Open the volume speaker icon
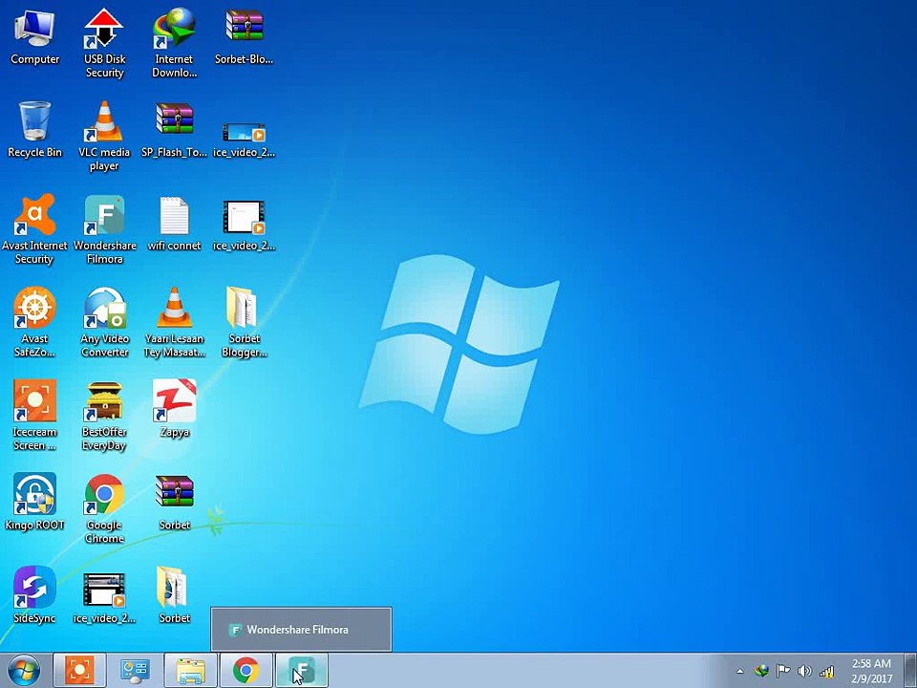 coord(804,671)
